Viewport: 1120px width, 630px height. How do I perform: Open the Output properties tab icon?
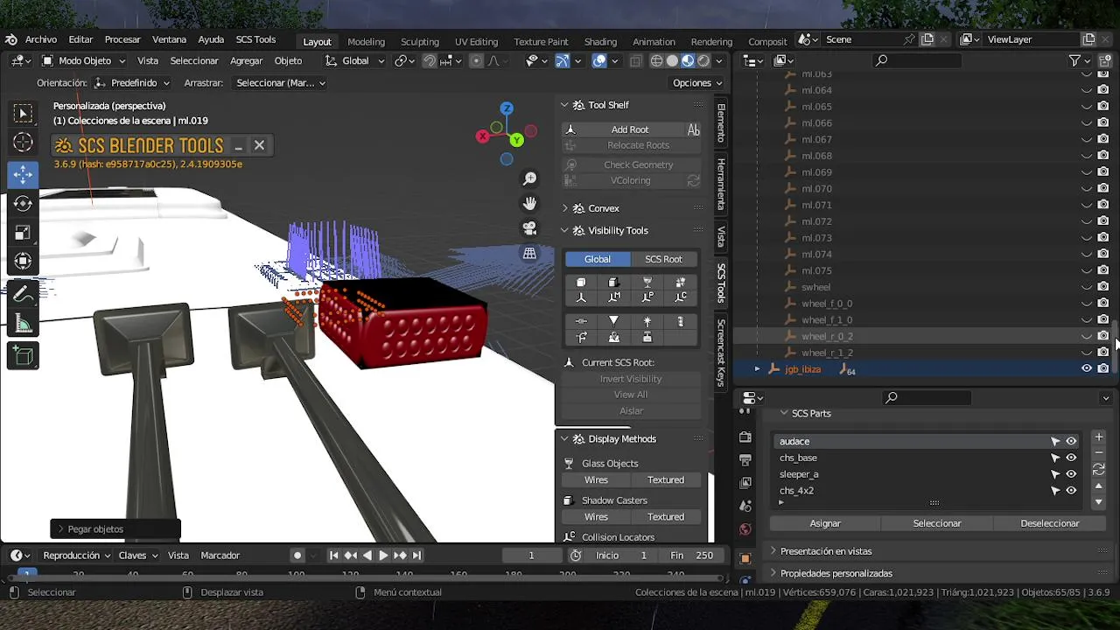745,459
